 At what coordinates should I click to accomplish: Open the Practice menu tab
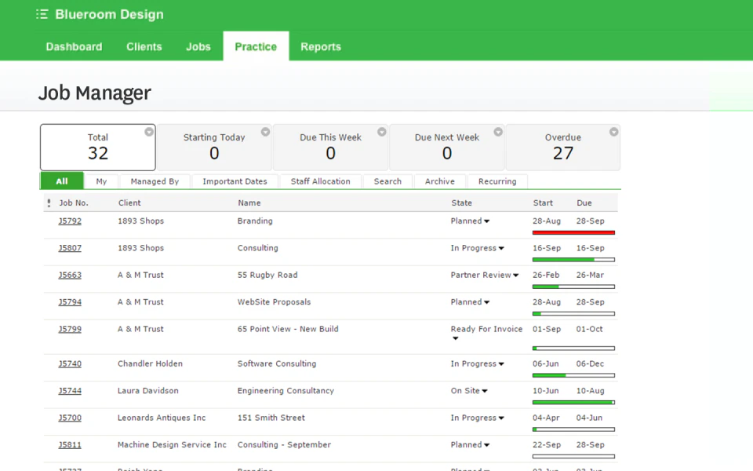(x=255, y=46)
